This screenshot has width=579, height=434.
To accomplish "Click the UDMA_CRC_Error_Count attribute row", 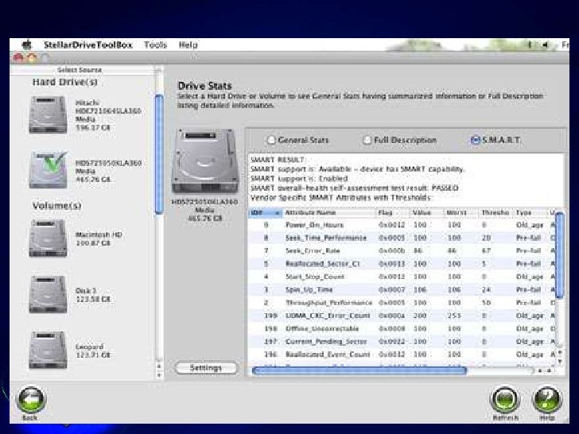I will (402, 316).
